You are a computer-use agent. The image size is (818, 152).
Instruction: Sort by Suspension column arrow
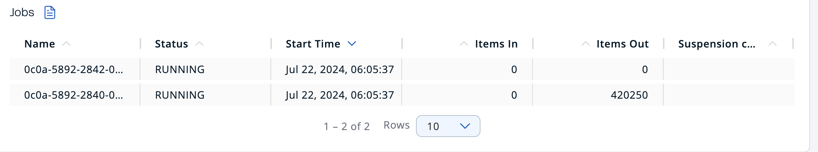coord(773,44)
